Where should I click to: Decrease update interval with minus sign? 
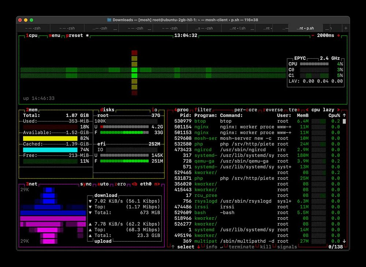click(x=313, y=36)
